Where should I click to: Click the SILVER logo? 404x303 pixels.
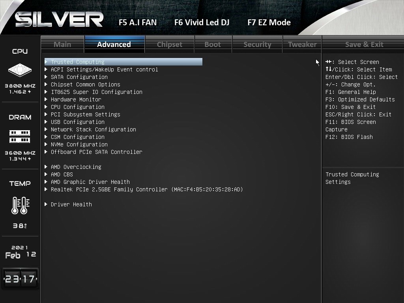point(59,20)
